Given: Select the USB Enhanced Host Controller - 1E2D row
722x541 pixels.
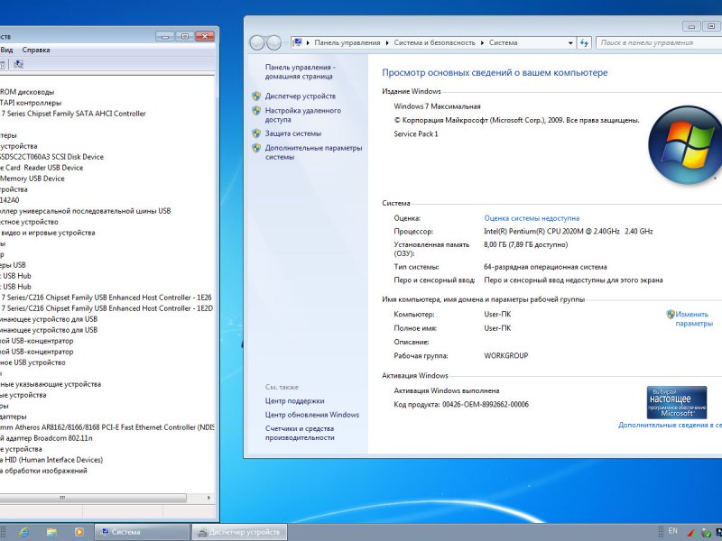Looking at the screenshot, I should tap(106, 308).
